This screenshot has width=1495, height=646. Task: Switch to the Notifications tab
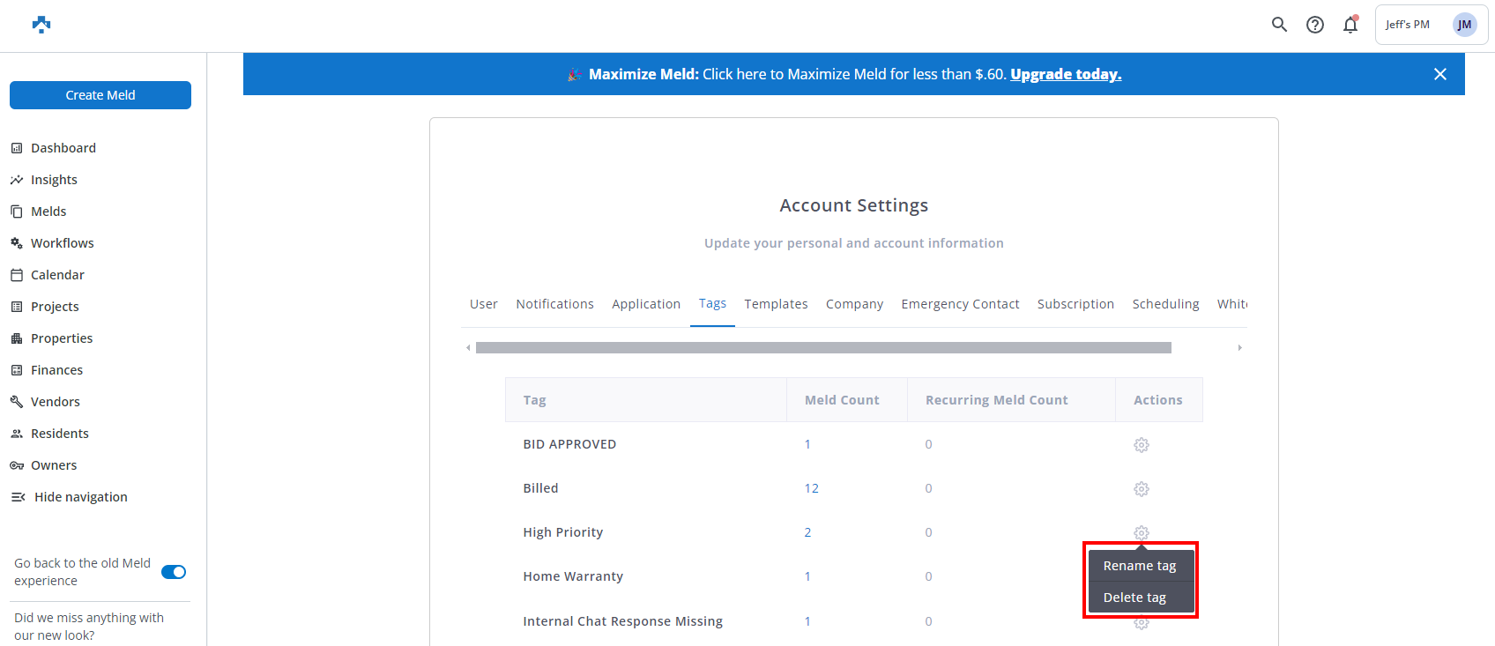[x=554, y=304]
